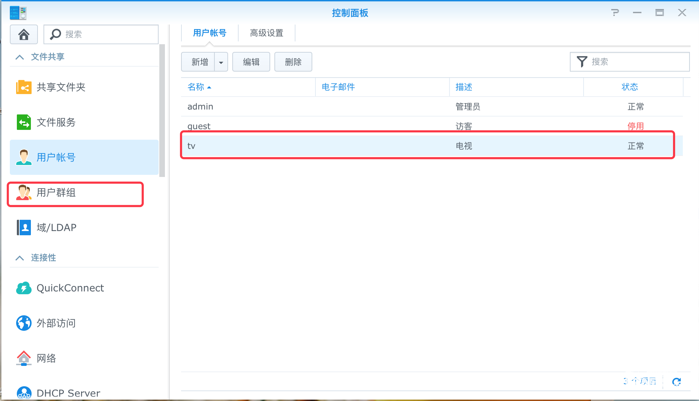The image size is (699, 401).
Task: Click the 编辑 edit button
Action: click(251, 62)
